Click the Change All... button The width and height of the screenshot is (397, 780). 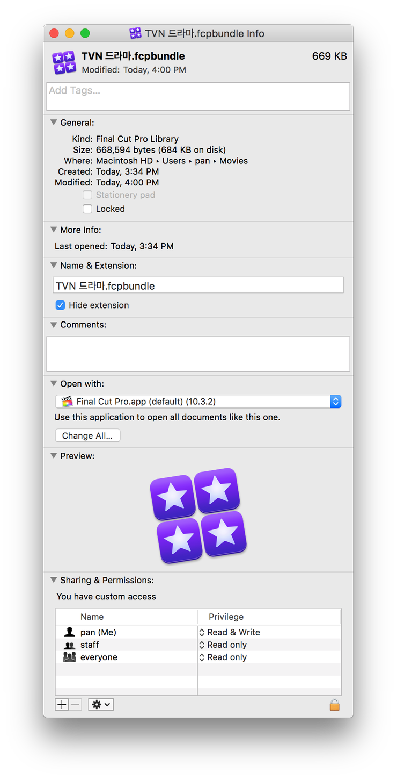tap(87, 435)
